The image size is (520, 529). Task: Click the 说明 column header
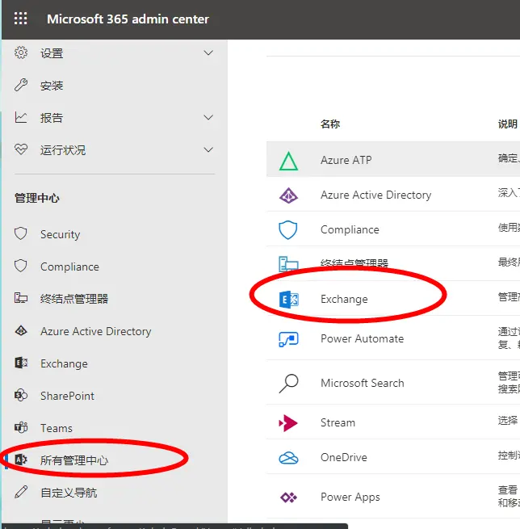508,124
